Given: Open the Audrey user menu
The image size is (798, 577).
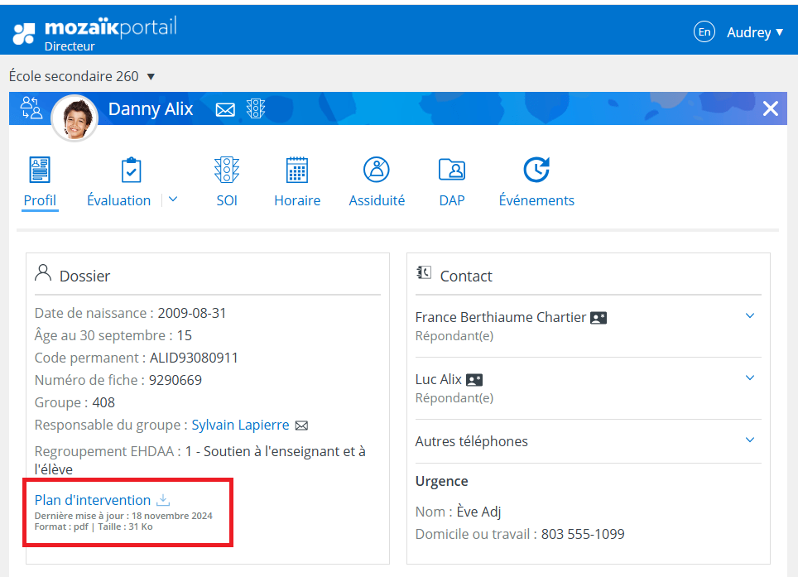Looking at the screenshot, I should pyautogui.click(x=755, y=32).
